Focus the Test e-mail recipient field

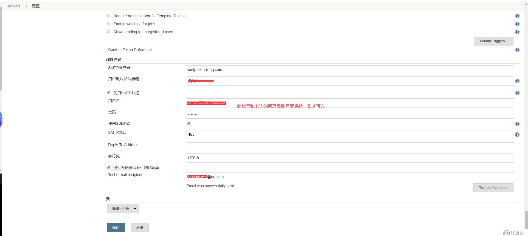pyautogui.click(x=350, y=177)
